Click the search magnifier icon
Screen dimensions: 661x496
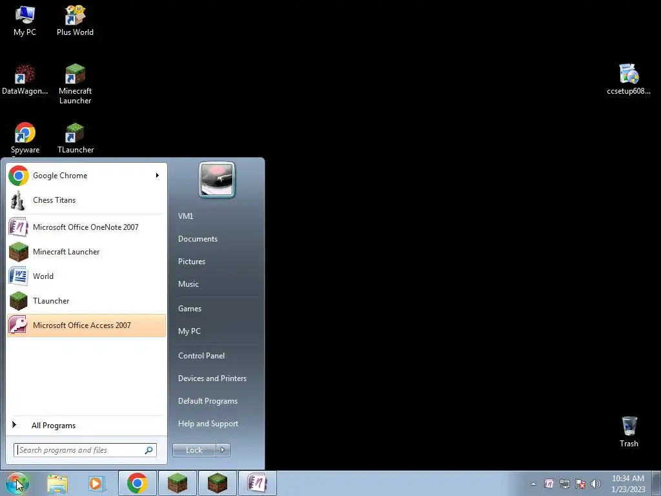pos(149,450)
